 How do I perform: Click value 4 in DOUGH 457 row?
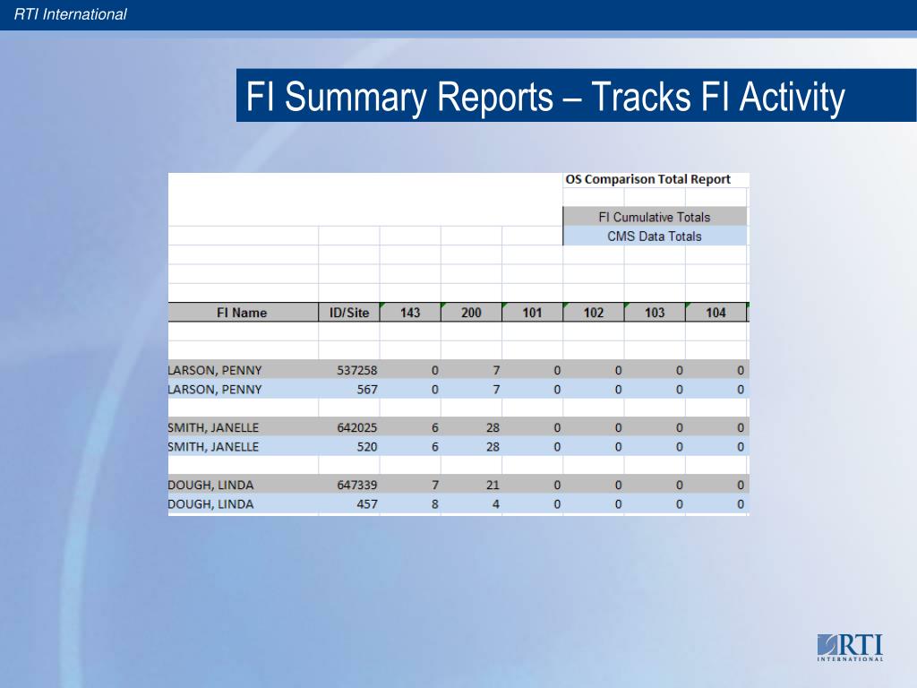point(496,504)
